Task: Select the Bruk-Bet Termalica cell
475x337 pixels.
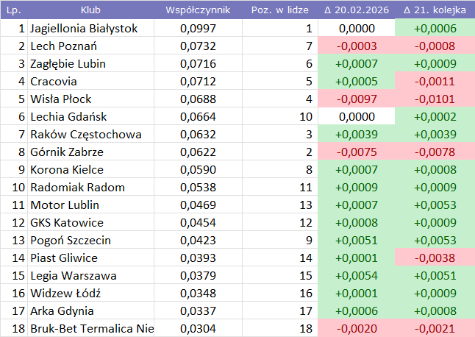Action: 90,329
